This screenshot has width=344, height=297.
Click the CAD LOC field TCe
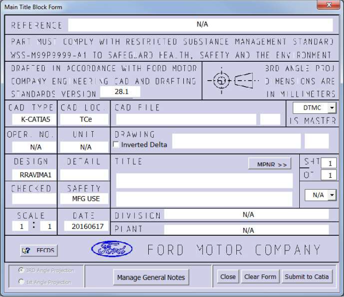coord(84,119)
